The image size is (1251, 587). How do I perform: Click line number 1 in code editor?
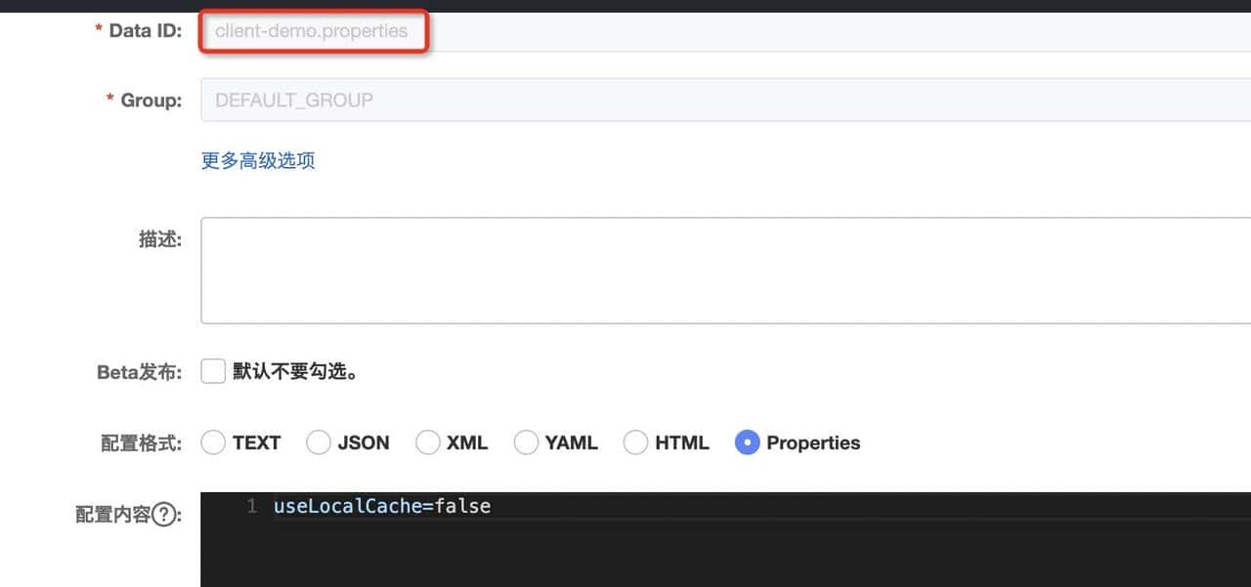252,506
